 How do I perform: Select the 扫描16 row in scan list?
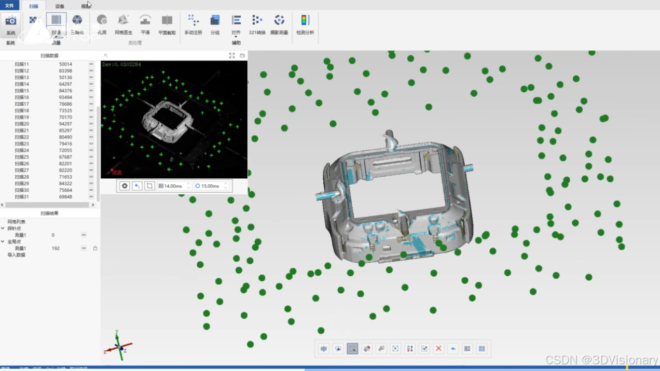pyautogui.click(x=47, y=97)
